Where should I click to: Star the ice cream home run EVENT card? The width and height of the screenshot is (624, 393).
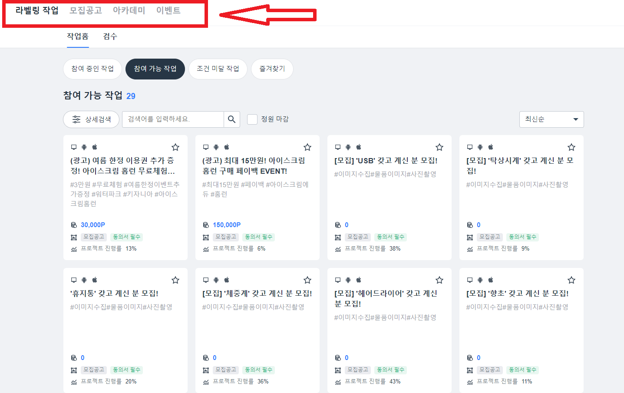coord(307,147)
